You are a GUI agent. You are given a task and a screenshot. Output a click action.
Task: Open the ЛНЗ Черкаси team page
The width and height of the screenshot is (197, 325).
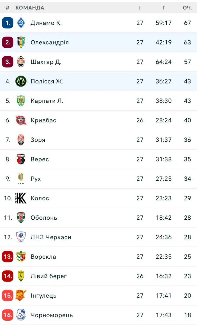click(x=51, y=237)
